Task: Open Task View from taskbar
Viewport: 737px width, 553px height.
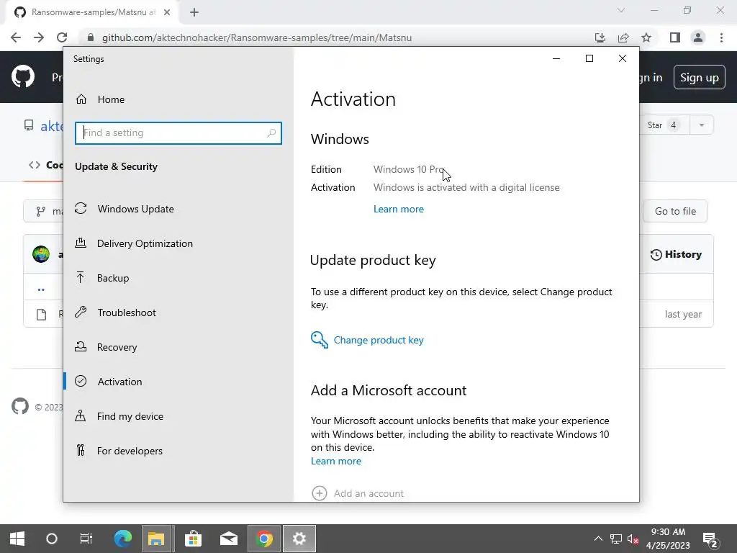Action: [x=86, y=539]
